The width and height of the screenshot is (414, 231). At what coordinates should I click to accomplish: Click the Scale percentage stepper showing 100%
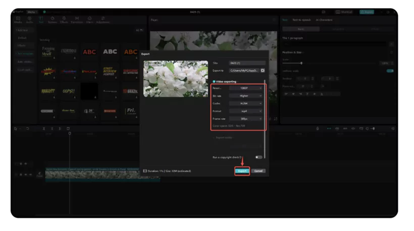tap(387, 63)
